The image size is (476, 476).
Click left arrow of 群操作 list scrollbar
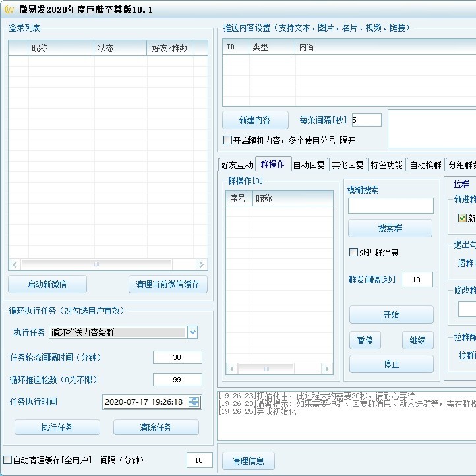pyautogui.click(x=232, y=369)
